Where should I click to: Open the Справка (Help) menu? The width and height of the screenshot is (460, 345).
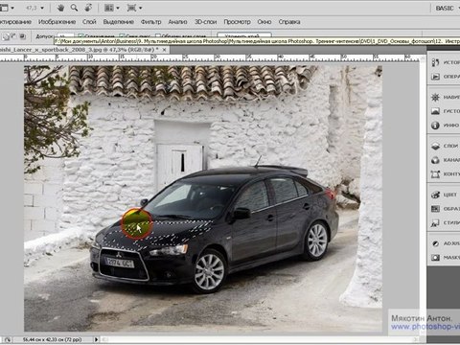[x=289, y=22]
